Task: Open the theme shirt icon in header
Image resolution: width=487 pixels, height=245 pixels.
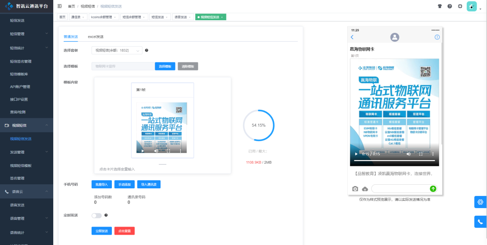Action: tap(440, 6)
